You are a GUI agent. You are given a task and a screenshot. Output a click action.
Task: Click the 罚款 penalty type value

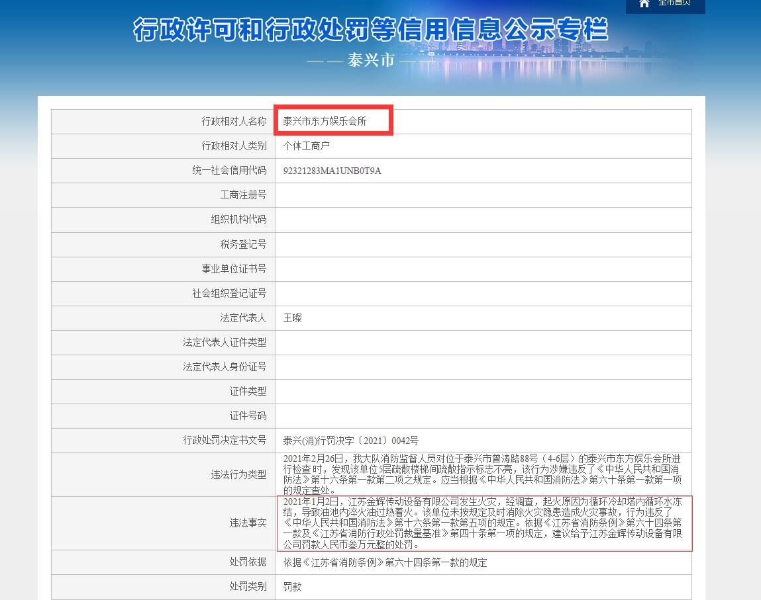[292, 587]
